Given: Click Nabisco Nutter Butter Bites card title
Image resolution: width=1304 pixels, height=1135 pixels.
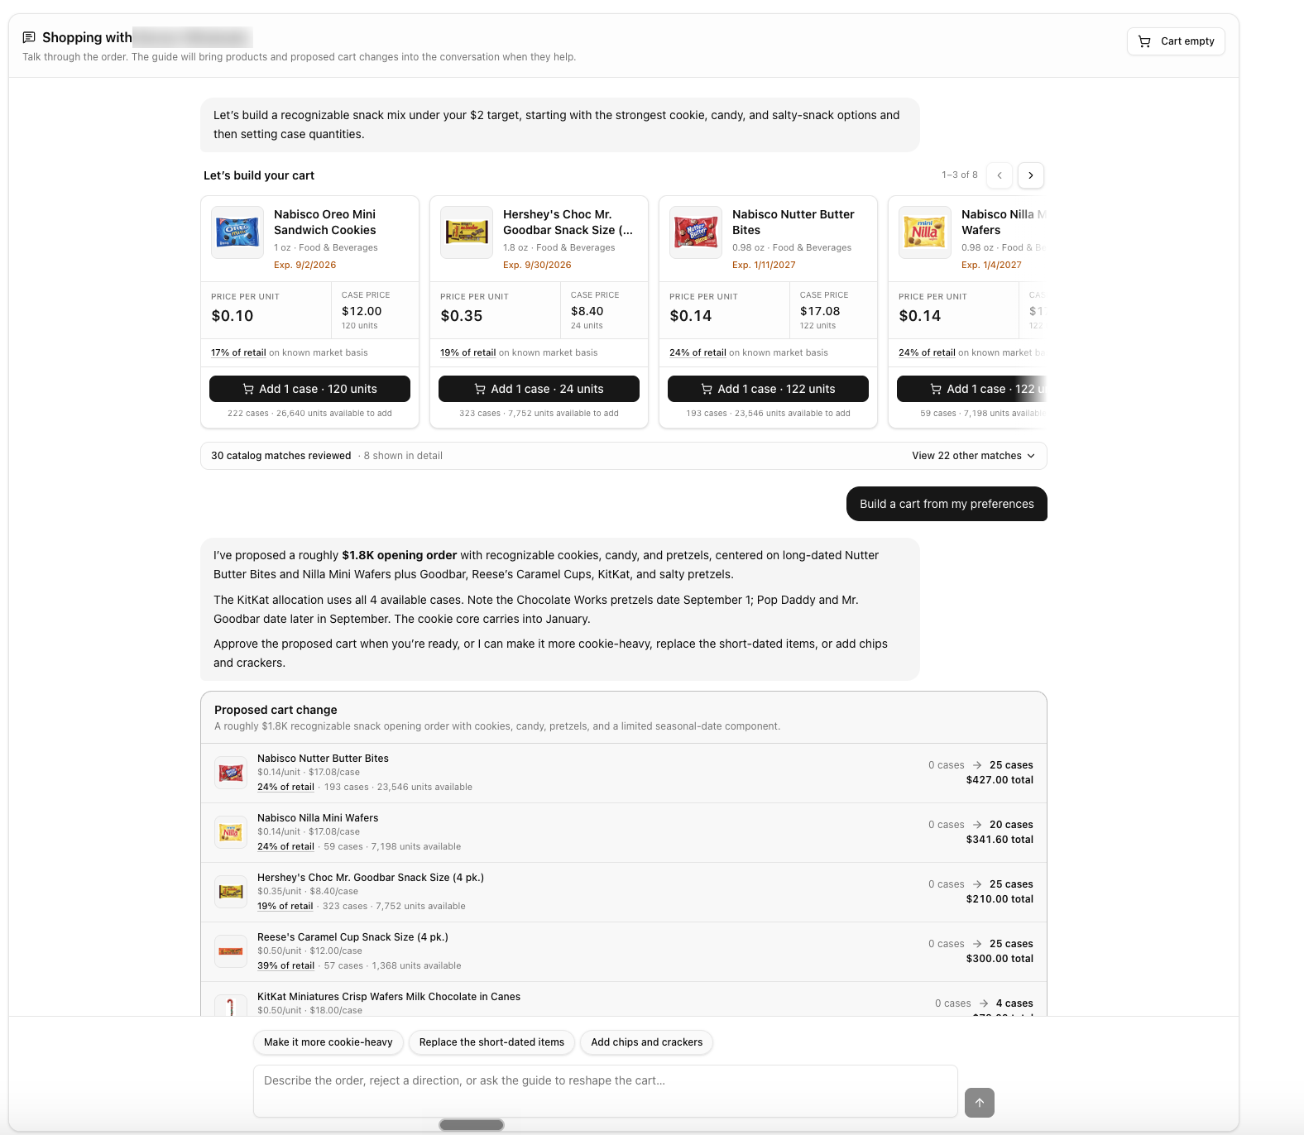Looking at the screenshot, I should 793,223.
